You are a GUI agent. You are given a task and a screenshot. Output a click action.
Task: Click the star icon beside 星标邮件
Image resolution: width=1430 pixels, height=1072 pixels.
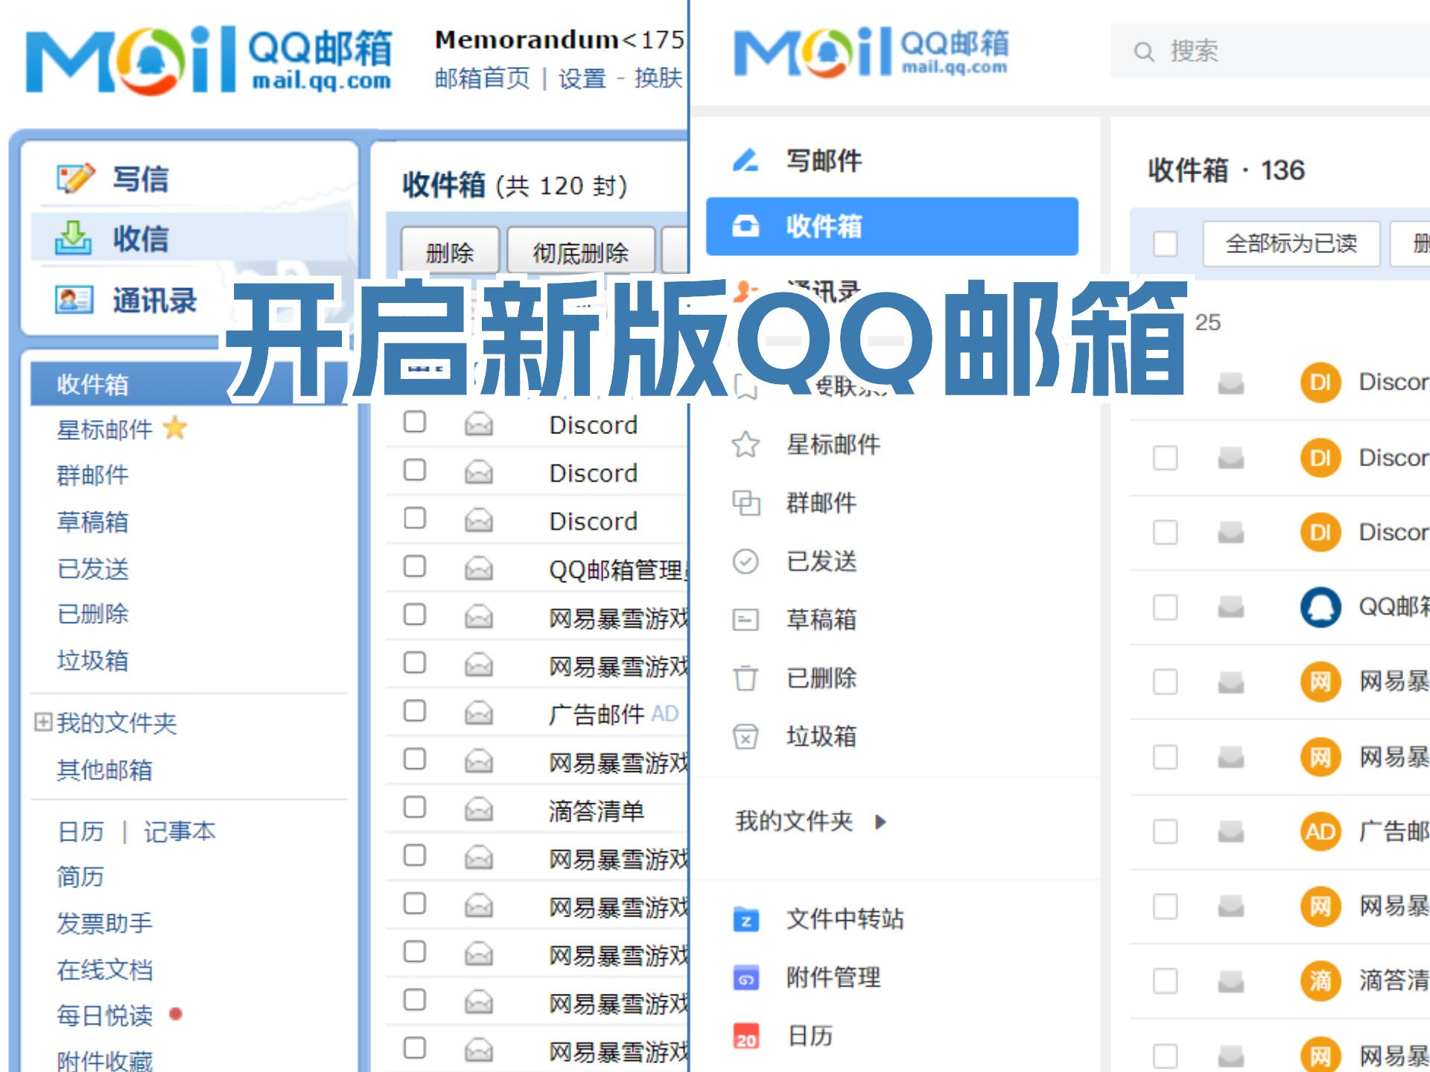[175, 429]
